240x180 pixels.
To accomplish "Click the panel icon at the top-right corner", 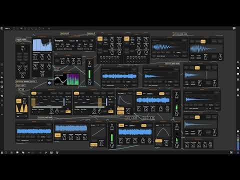I will tap(234, 28).
